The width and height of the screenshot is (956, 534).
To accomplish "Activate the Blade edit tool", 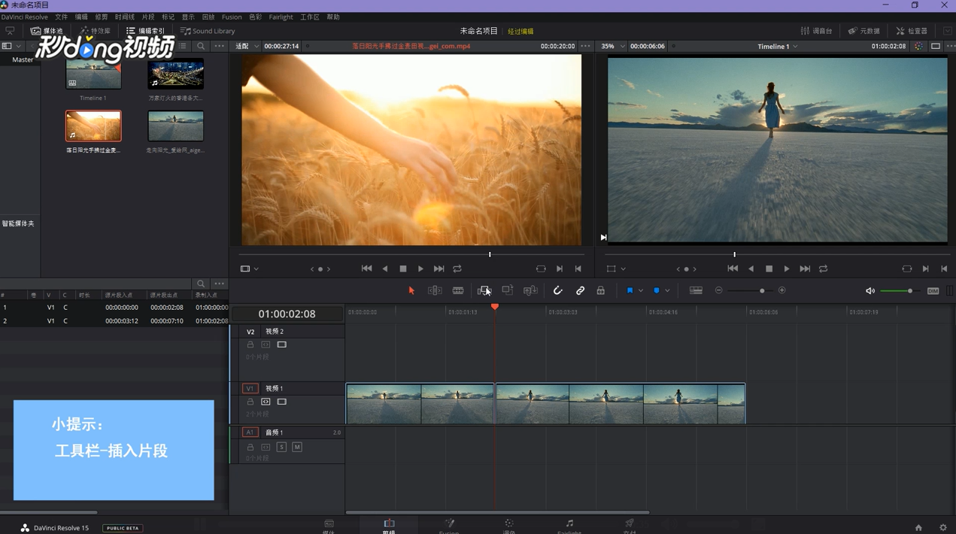I will tap(458, 290).
